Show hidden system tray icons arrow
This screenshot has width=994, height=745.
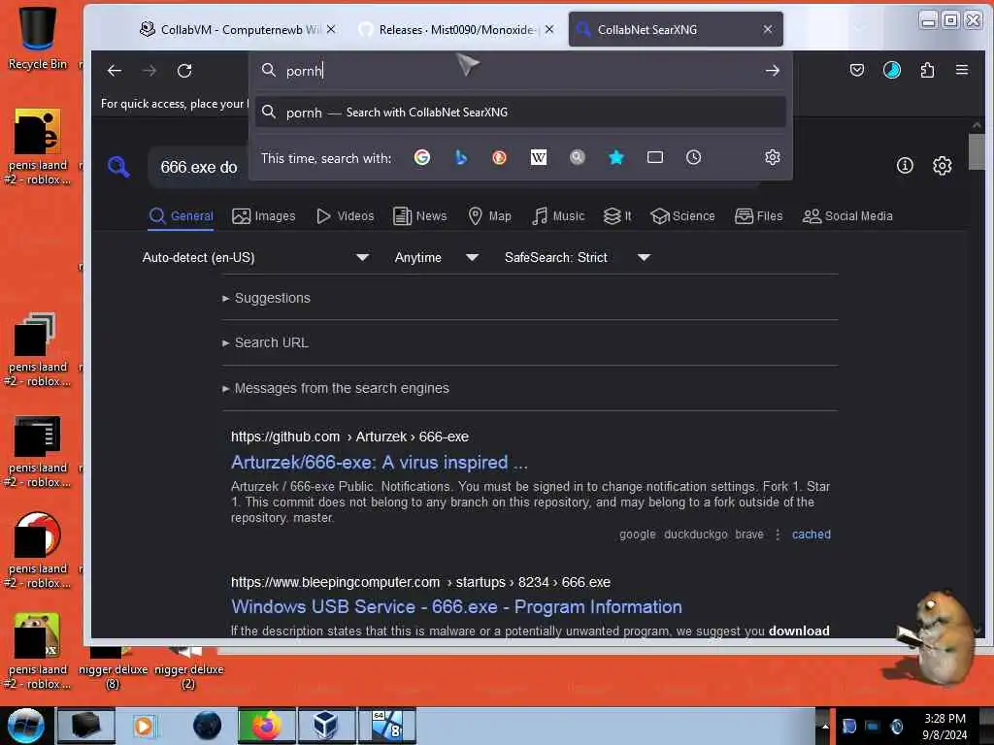(x=825, y=726)
